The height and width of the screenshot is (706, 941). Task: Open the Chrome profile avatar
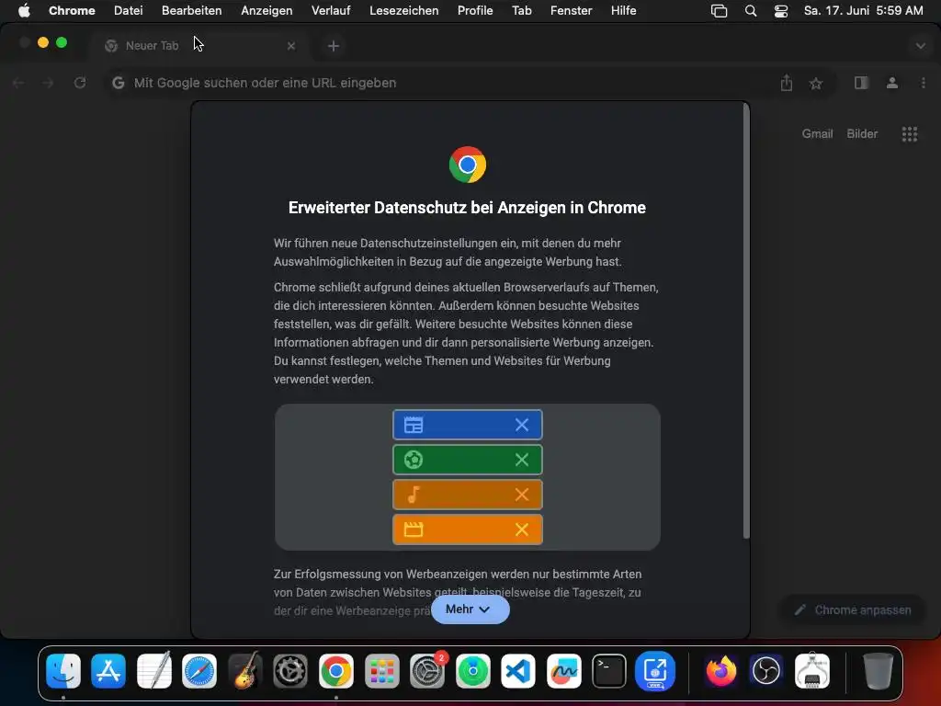tap(891, 83)
